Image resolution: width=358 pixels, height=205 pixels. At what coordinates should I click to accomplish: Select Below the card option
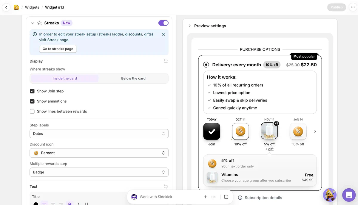point(133,79)
